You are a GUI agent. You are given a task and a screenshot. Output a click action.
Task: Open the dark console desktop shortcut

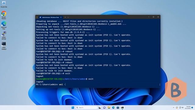click(x=4, y=46)
